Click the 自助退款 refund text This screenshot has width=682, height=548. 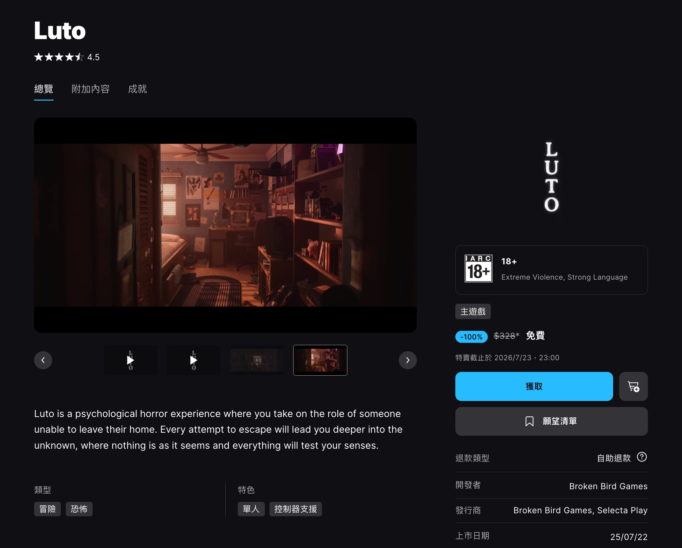[614, 458]
